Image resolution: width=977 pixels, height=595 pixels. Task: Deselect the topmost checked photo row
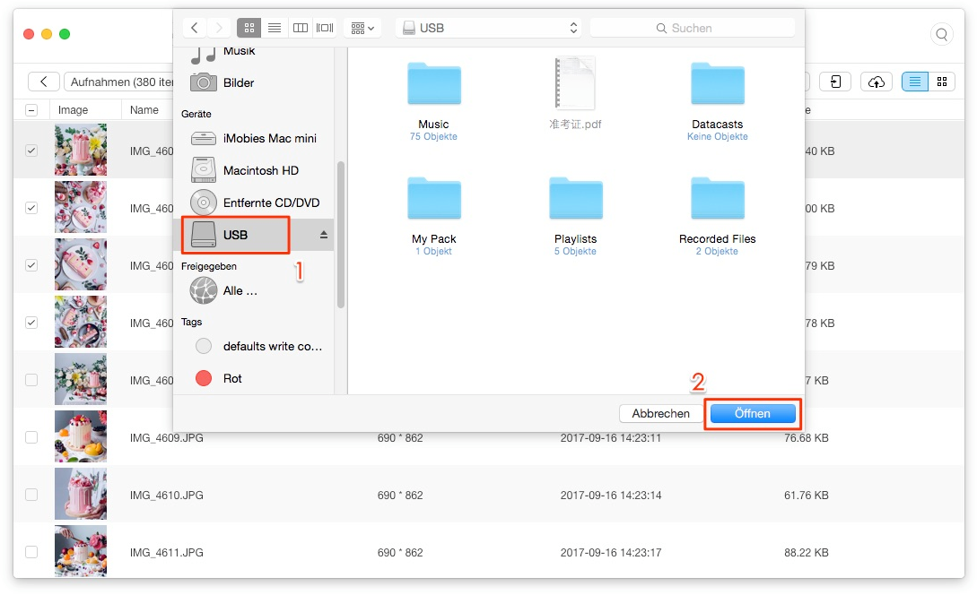pos(31,150)
